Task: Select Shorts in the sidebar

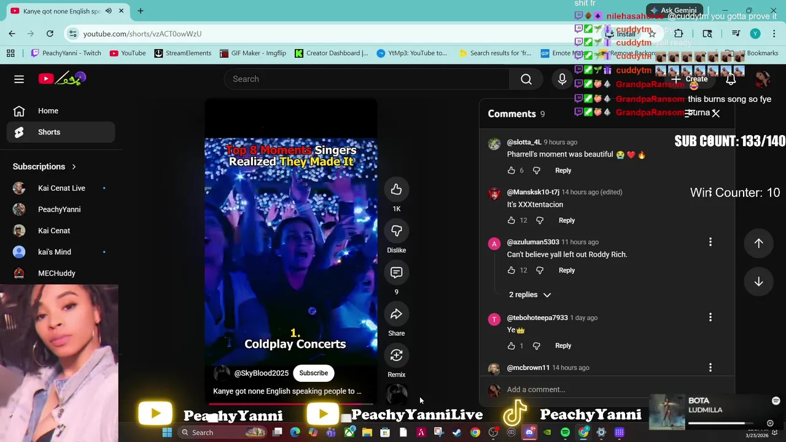Action: coord(61,132)
